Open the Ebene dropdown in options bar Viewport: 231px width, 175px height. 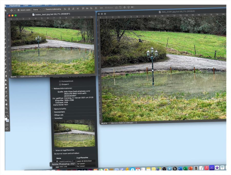click(x=37, y=10)
